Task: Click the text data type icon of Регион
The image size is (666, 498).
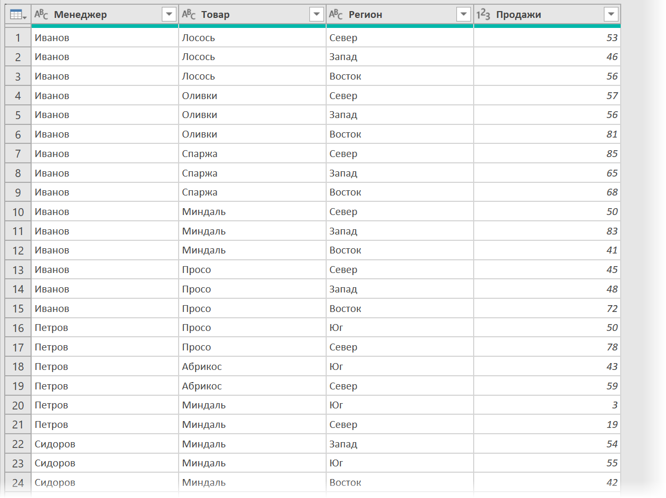Action: coord(336,15)
